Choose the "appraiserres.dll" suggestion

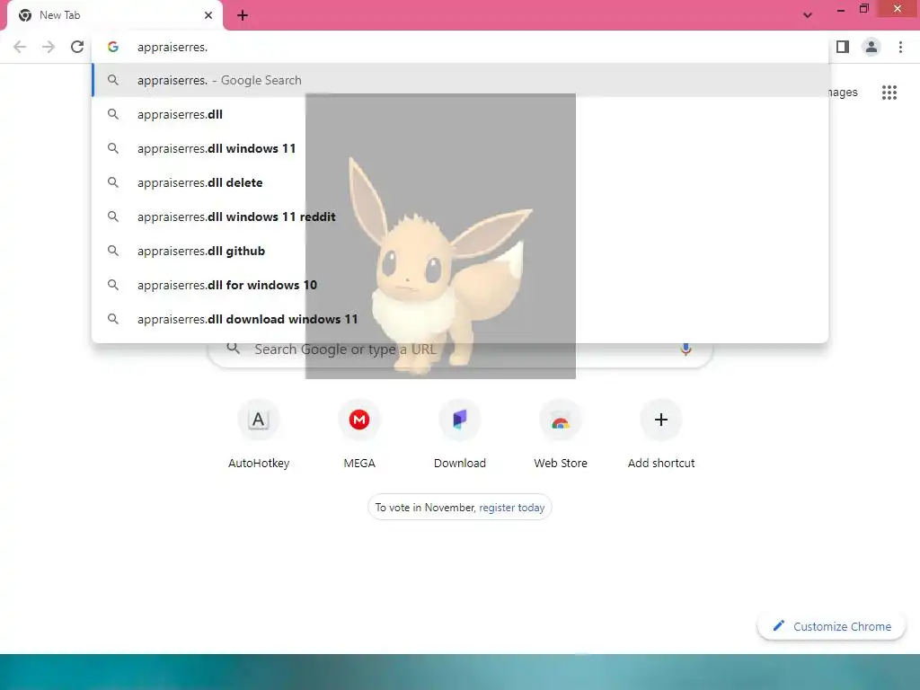[x=461, y=114]
